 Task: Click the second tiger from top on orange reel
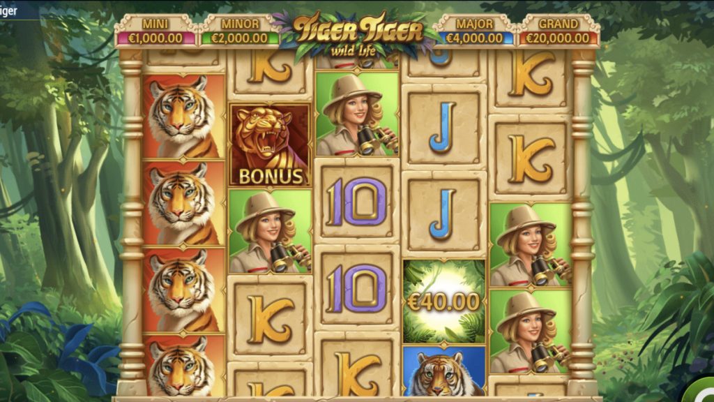pyautogui.click(x=183, y=204)
